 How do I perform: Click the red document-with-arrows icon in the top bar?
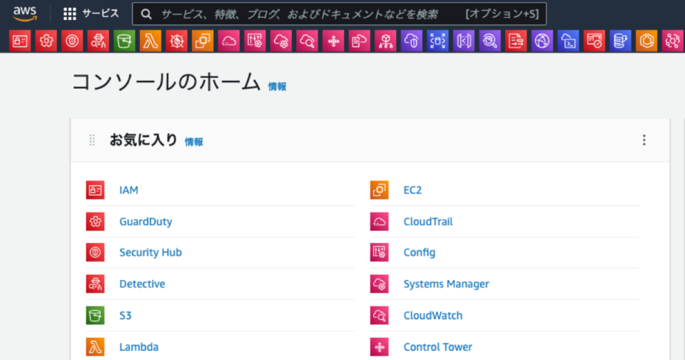tap(516, 41)
